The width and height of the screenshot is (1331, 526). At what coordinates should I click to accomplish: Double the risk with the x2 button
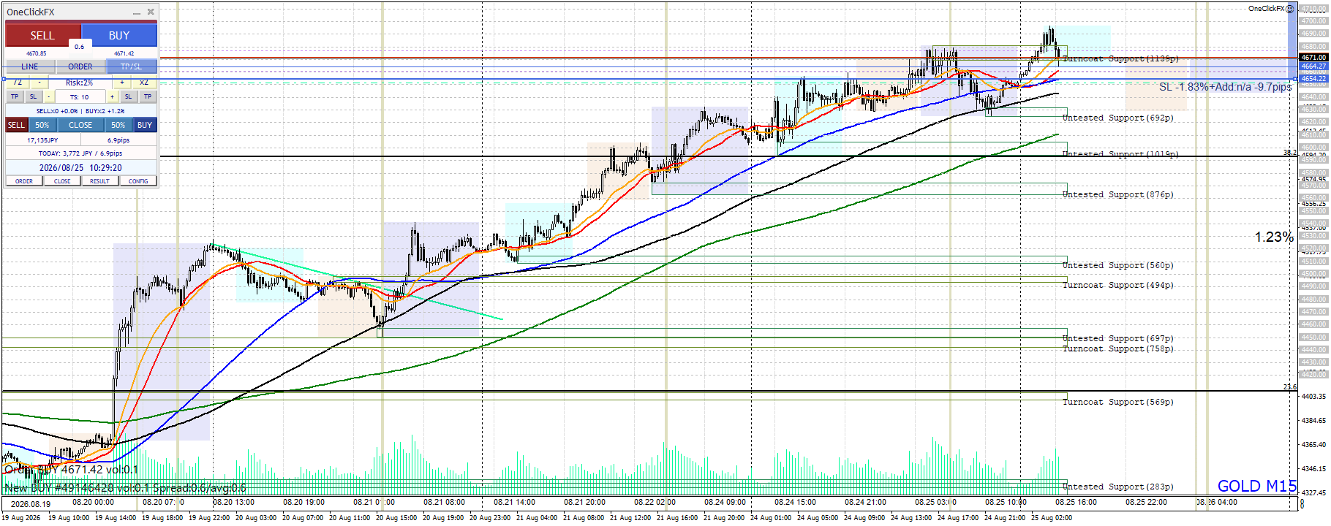143,83
